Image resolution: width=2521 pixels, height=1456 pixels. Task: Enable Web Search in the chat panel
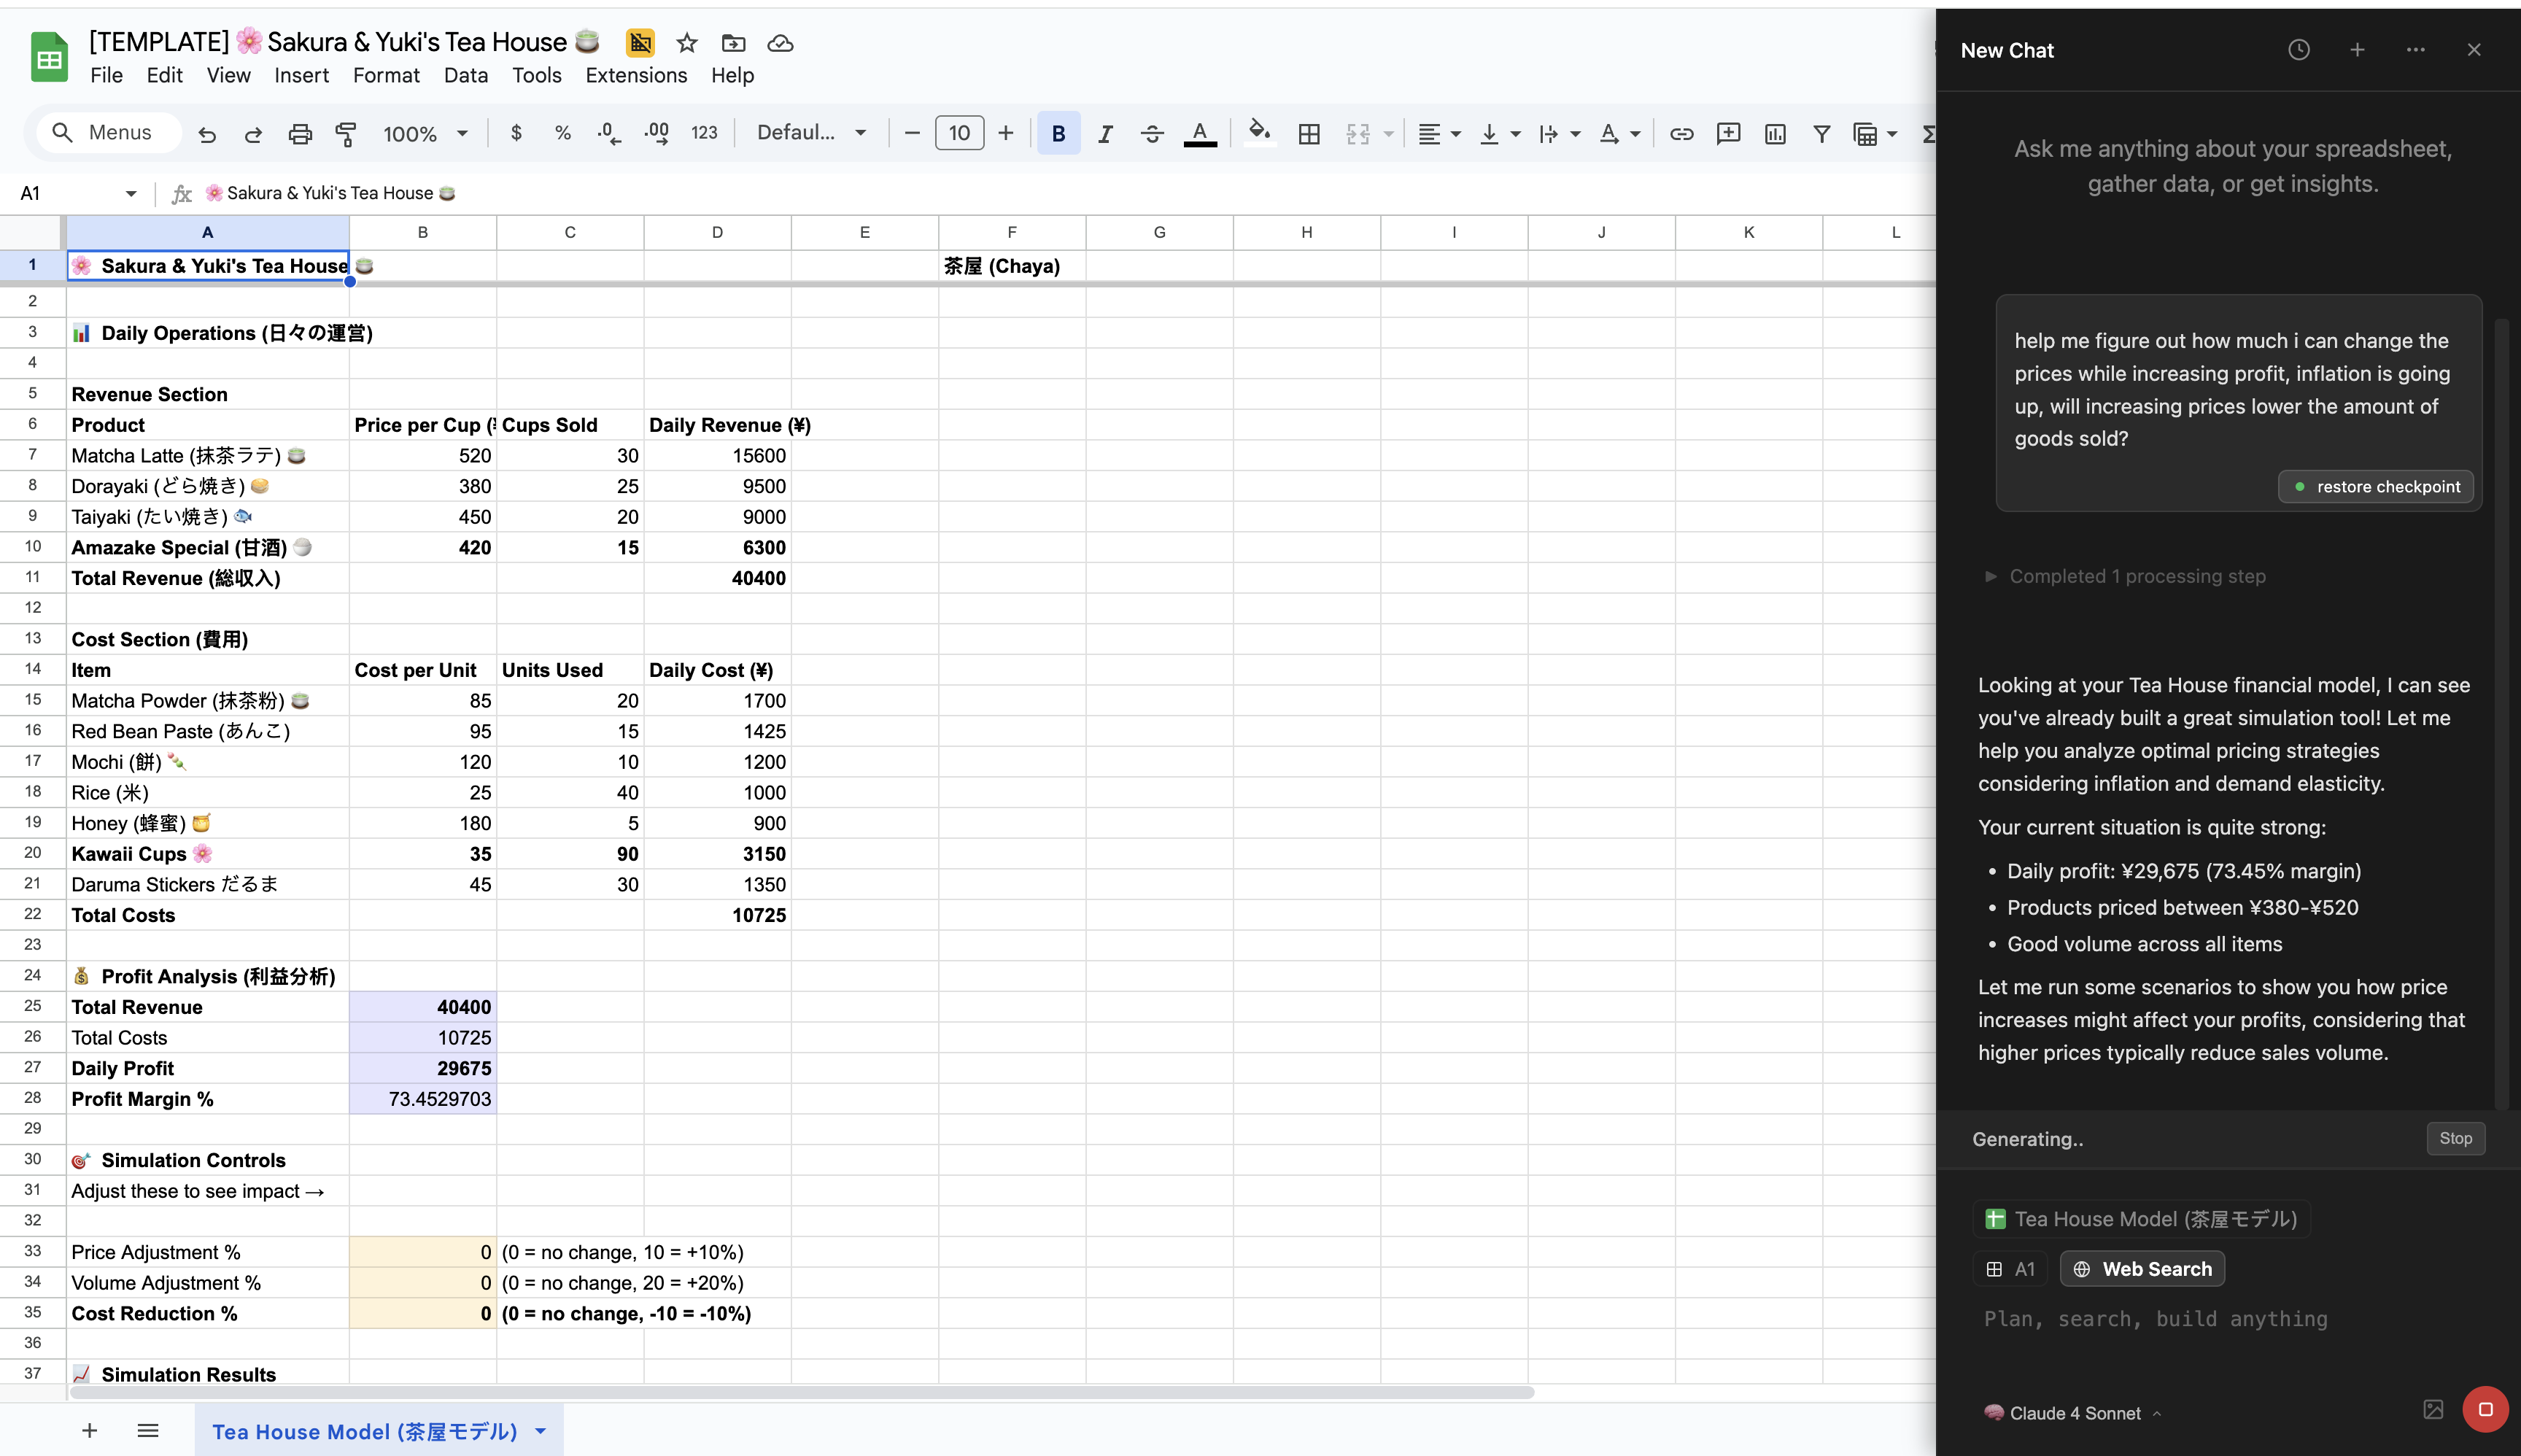[x=2142, y=1268]
